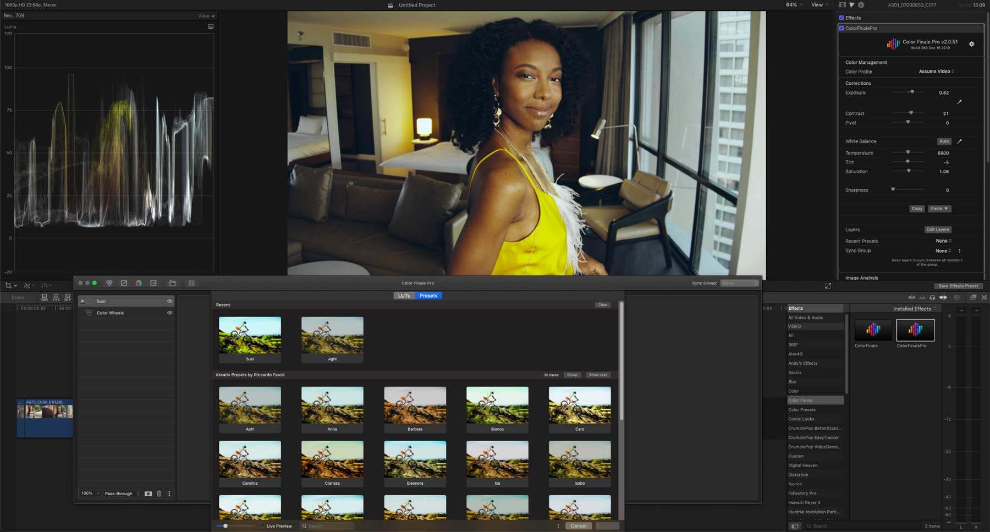Open the Recent Presets dropdown
The image size is (990, 532).
click(943, 241)
